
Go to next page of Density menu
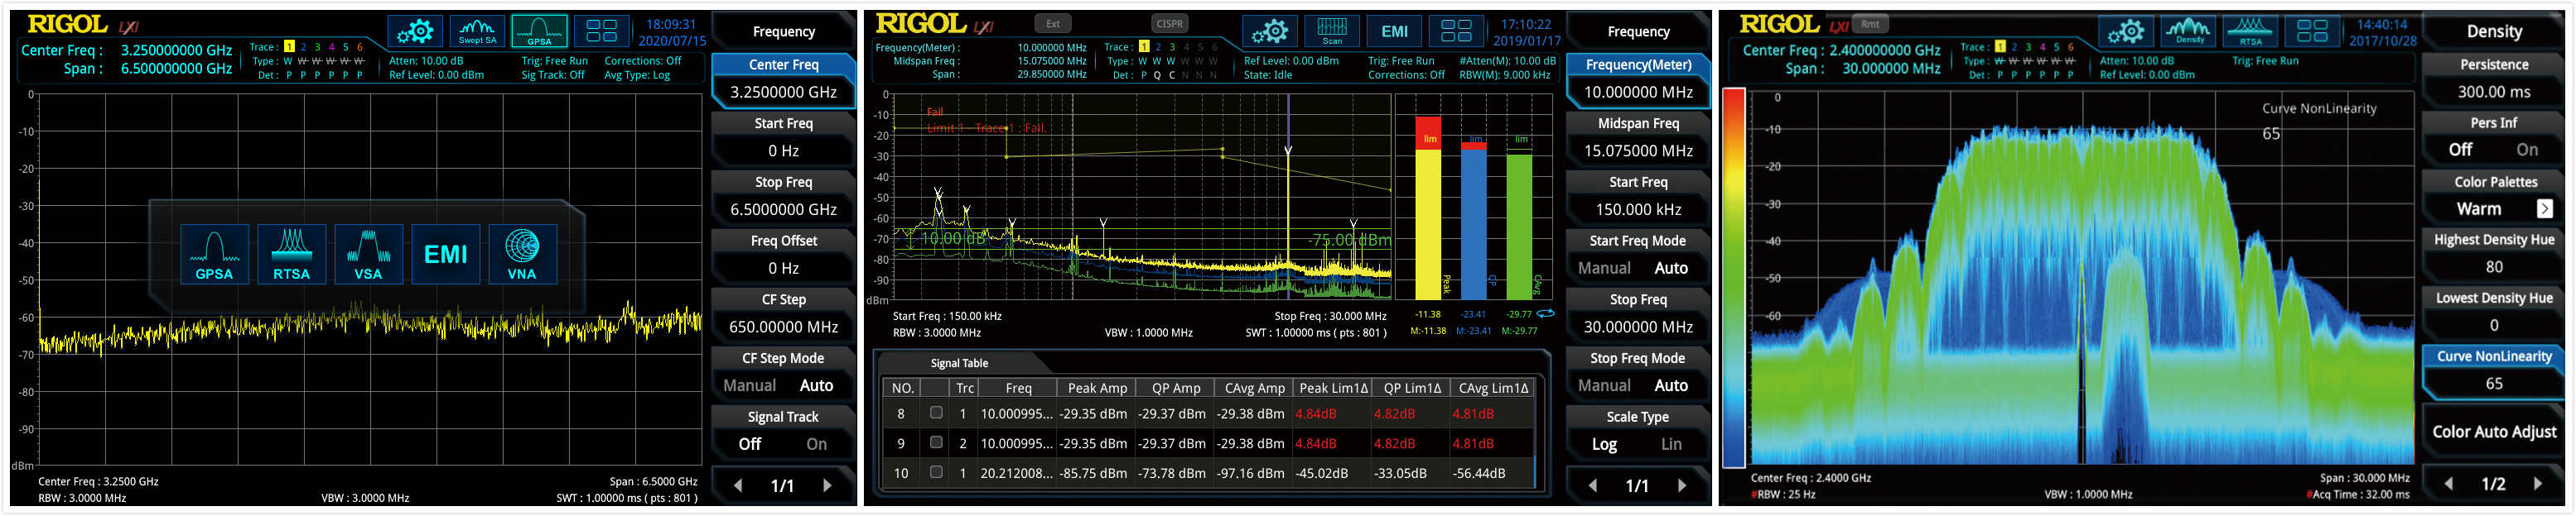tap(2538, 484)
